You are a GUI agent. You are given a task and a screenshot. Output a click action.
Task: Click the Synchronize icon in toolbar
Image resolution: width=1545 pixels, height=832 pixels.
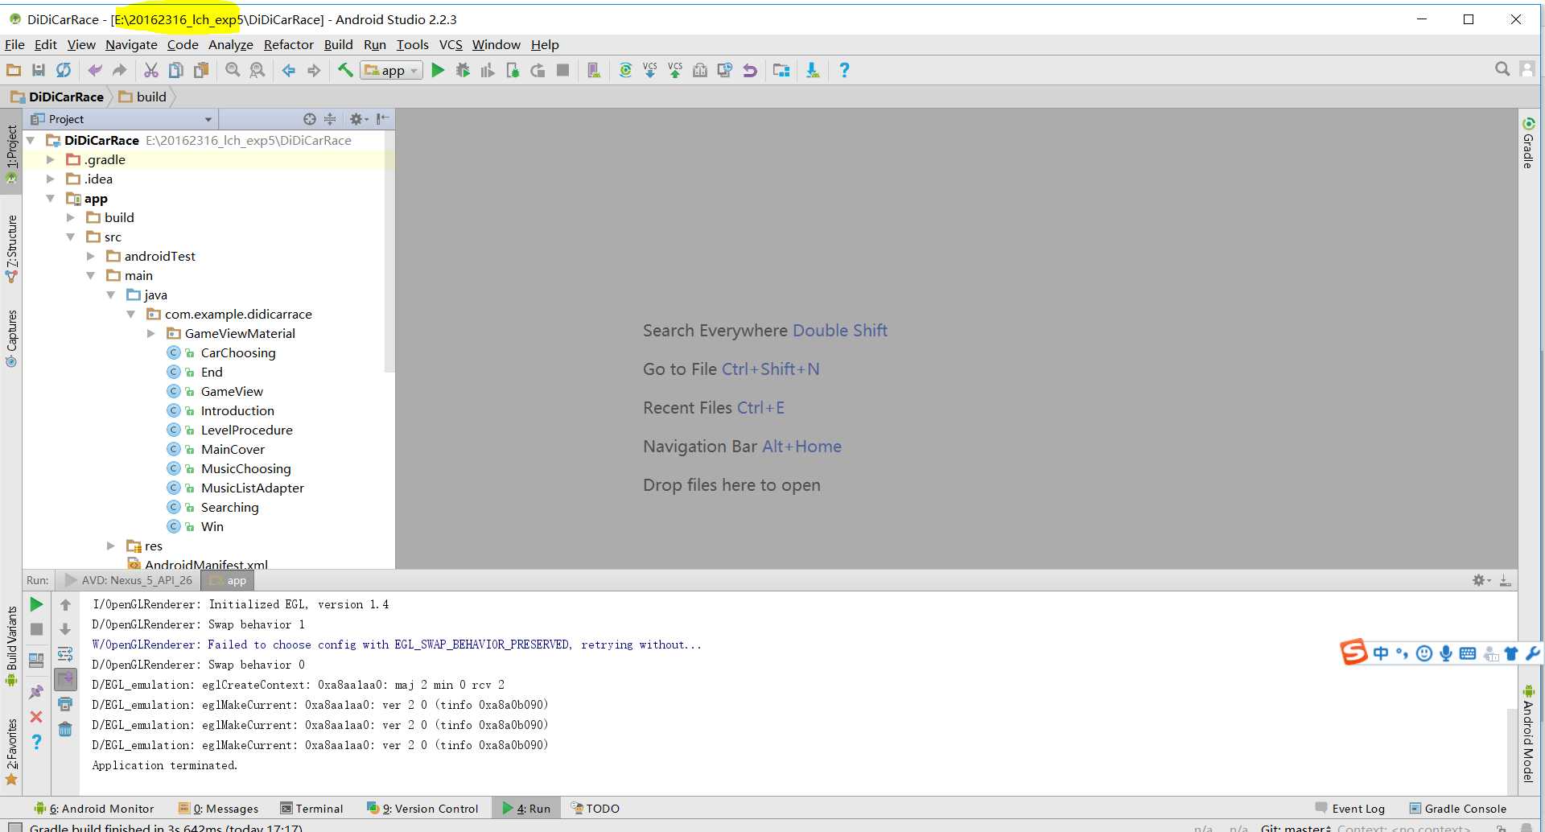(x=64, y=70)
